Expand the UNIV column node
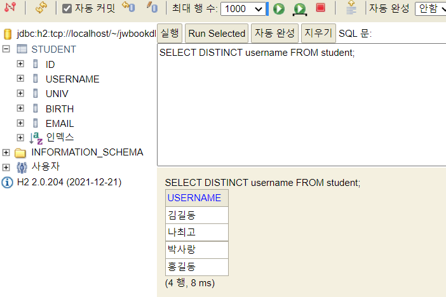446x297 pixels. (x=20, y=93)
